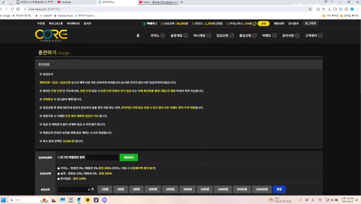Switch to the Myuk music tab

[158, 2]
